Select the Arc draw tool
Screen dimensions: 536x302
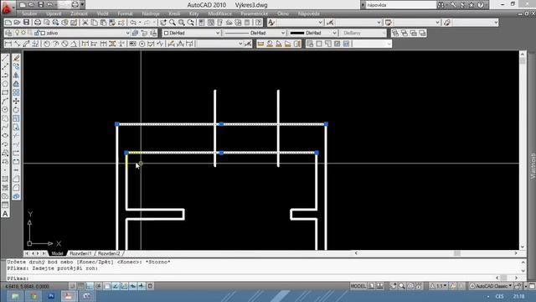(5, 101)
